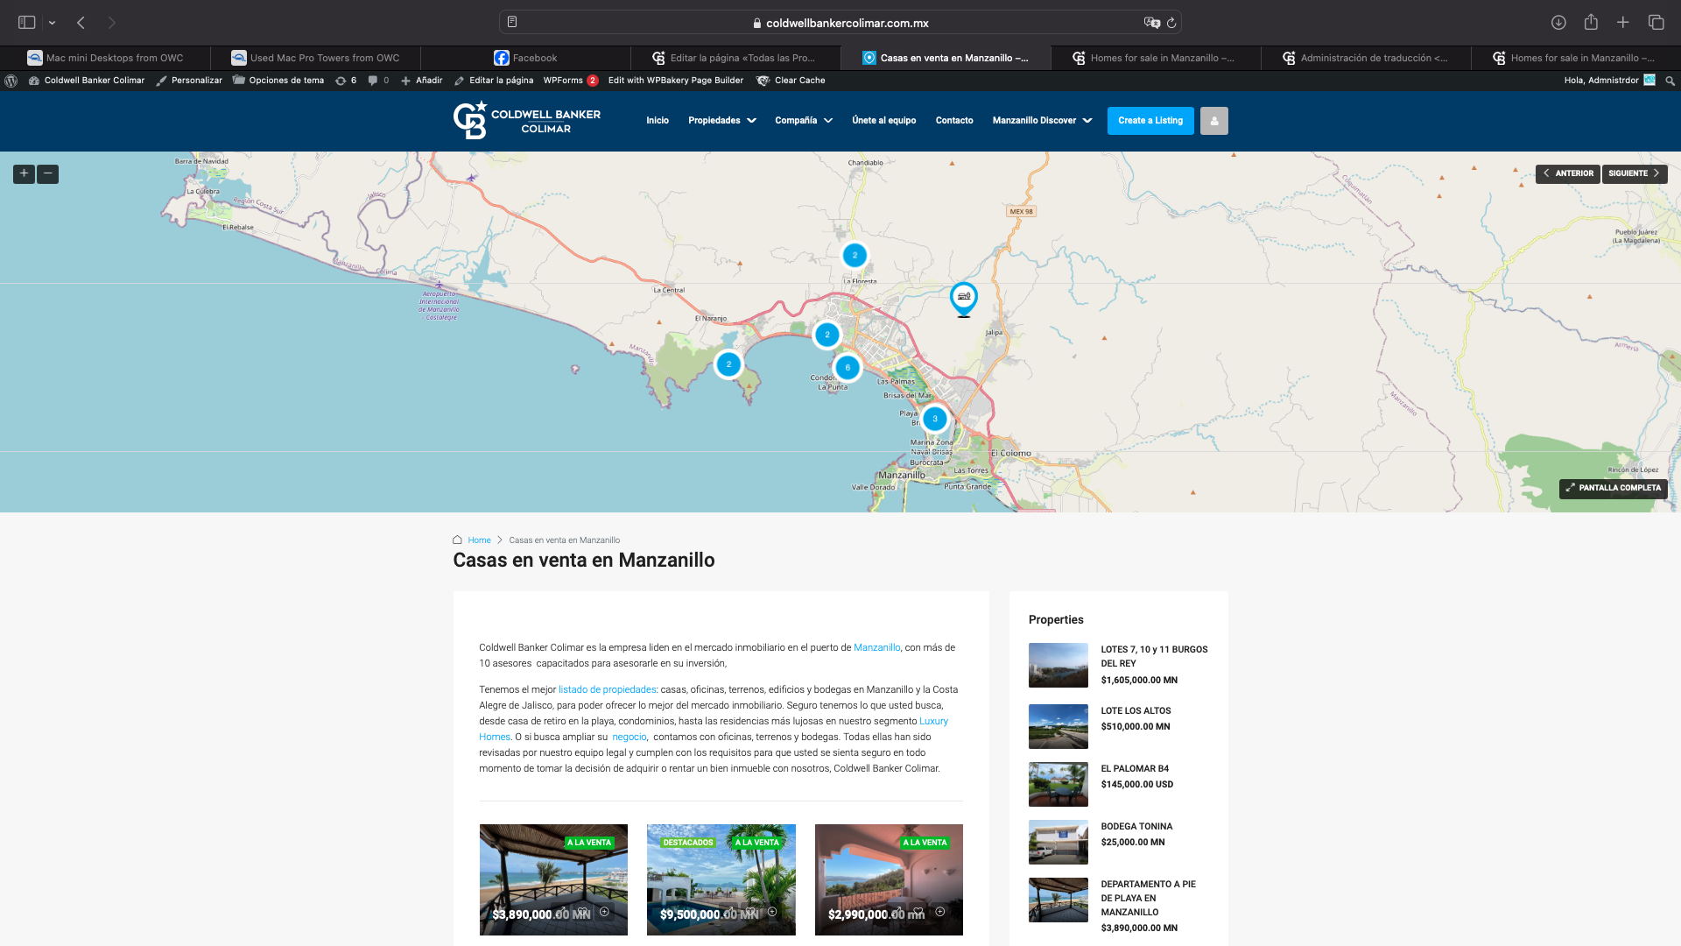Click the blue property pin marker near Jalipa
1681x946 pixels.
click(963, 298)
